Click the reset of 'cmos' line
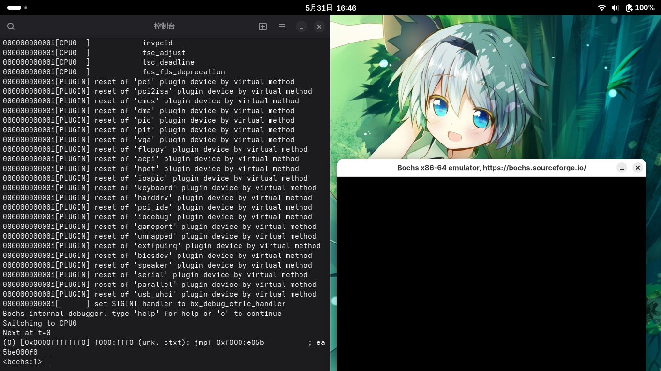661x371 pixels. click(x=151, y=101)
